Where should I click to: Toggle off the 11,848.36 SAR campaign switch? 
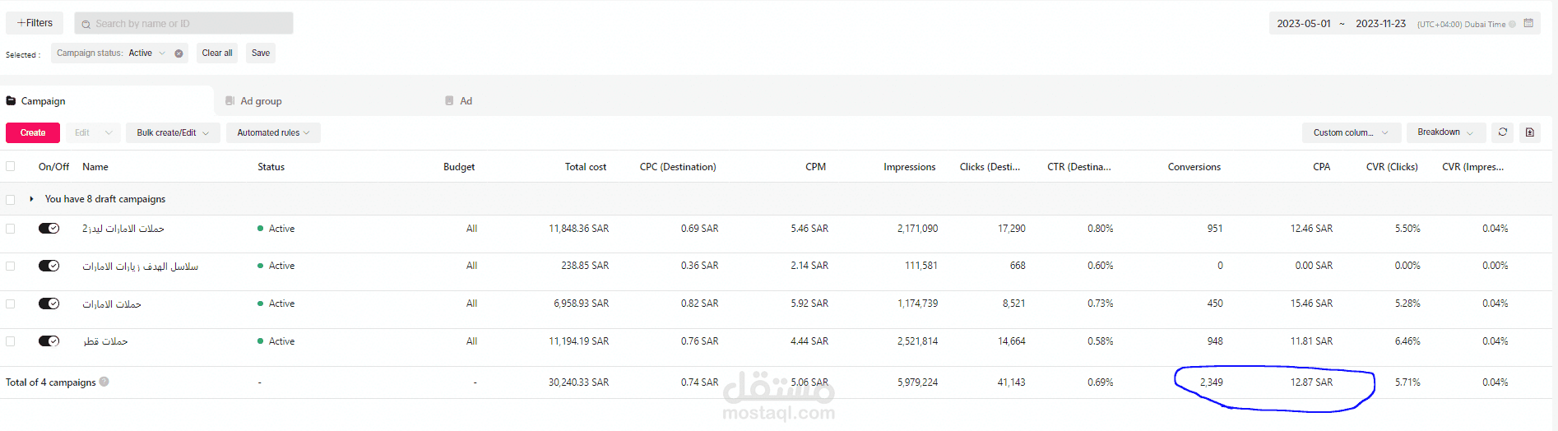tap(49, 229)
